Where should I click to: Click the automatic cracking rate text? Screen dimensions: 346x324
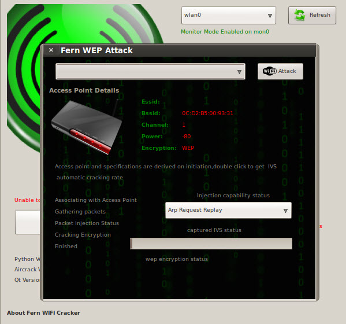(x=90, y=178)
